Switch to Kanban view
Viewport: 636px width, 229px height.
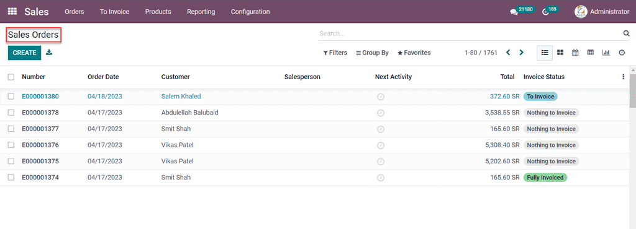(x=560, y=53)
